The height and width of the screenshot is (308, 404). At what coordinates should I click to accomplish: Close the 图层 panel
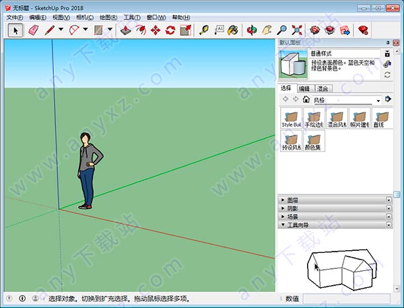pyautogui.click(x=389, y=200)
